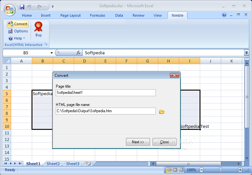Expand the Name Box dropdown arrow
This screenshot has width=252, height=175.
[x=52, y=53]
